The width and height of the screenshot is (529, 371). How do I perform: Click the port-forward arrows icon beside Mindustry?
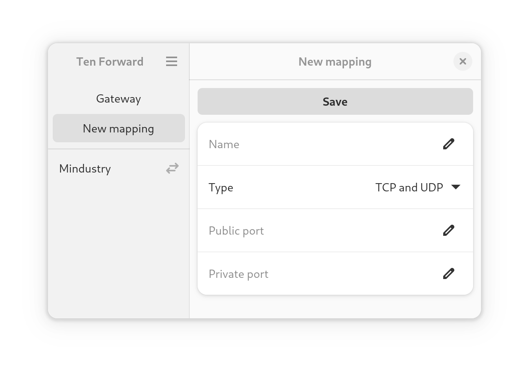172,168
